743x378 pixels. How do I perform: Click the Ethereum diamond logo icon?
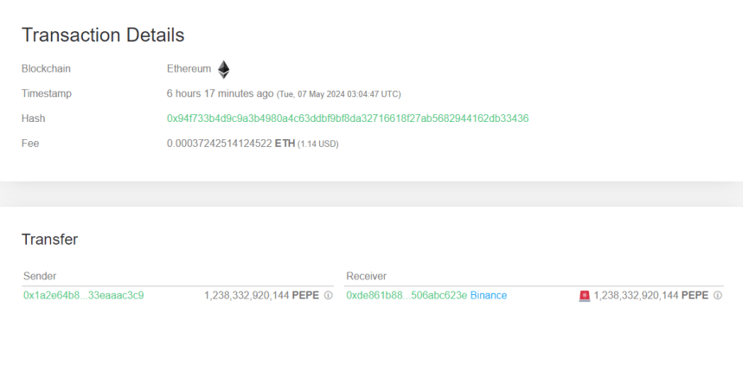tap(223, 69)
